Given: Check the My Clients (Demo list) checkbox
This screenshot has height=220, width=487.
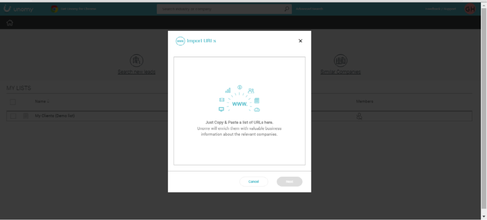Looking at the screenshot, I should point(13,116).
